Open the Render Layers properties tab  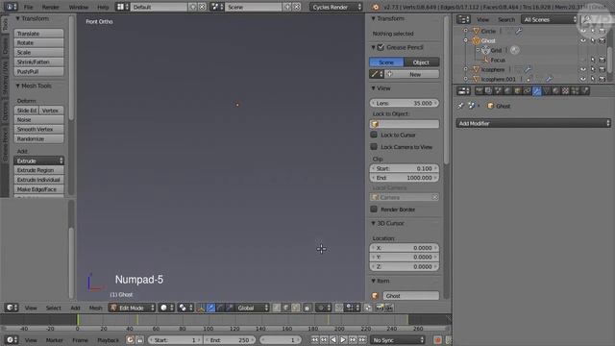pos(488,91)
